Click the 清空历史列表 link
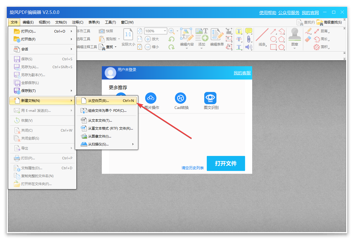The width and height of the screenshot is (354, 240). (x=193, y=168)
